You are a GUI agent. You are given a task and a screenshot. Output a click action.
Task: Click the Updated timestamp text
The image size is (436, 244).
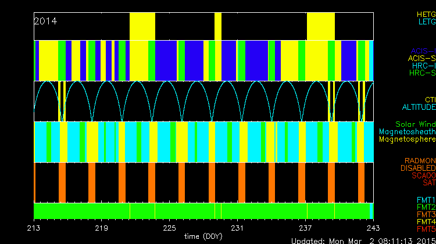pyautogui.click(x=363, y=240)
